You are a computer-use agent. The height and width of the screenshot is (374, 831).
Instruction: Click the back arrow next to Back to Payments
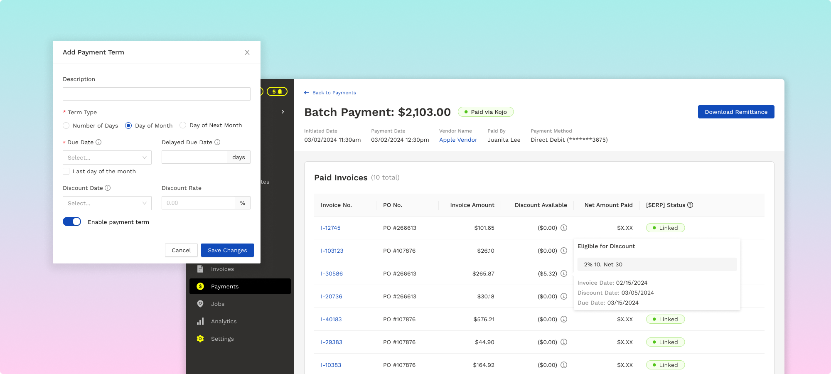307,92
